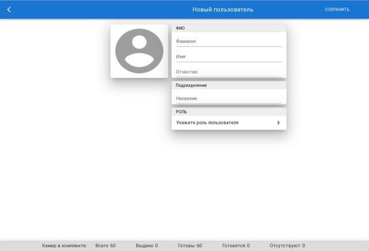Click the user avatar placeholder image
This screenshot has width=369, height=251.
pyautogui.click(x=139, y=51)
